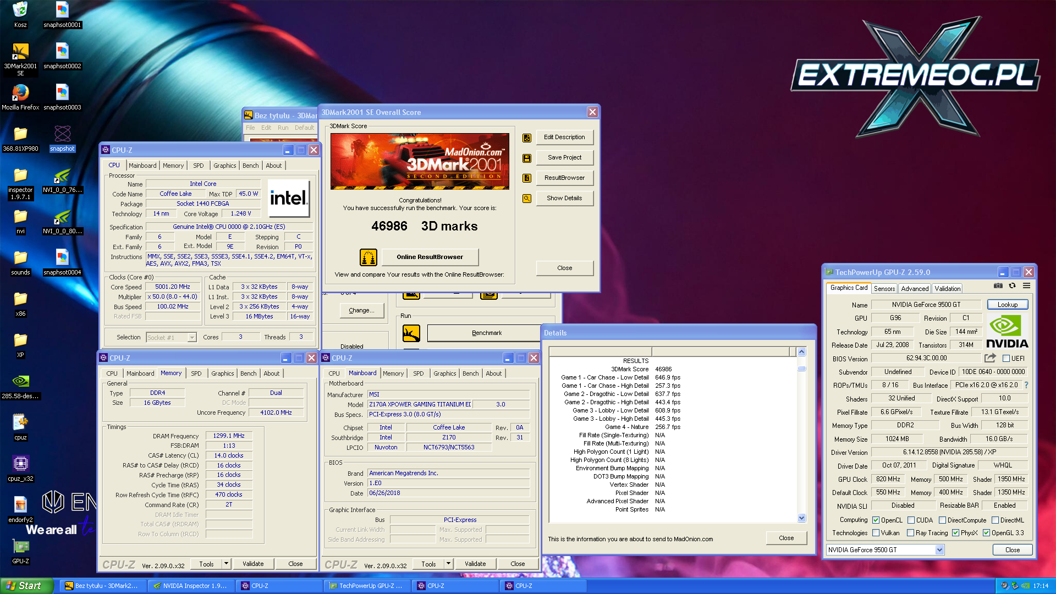This screenshot has width=1056, height=594.
Task: Switch to Bez tytulu 3DMark taskbar item
Action: (102, 586)
